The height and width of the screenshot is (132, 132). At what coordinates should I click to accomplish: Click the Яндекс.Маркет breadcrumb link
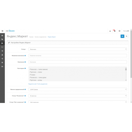pyautogui.click(x=52, y=37)
